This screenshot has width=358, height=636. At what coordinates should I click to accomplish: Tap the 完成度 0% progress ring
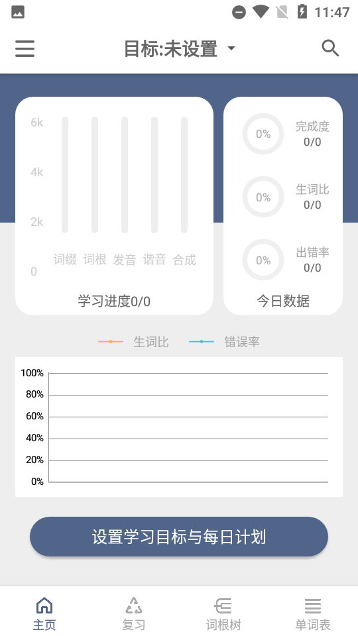[x=263, y=134]
